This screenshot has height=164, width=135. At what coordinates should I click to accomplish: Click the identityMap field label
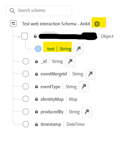point(52,99)
